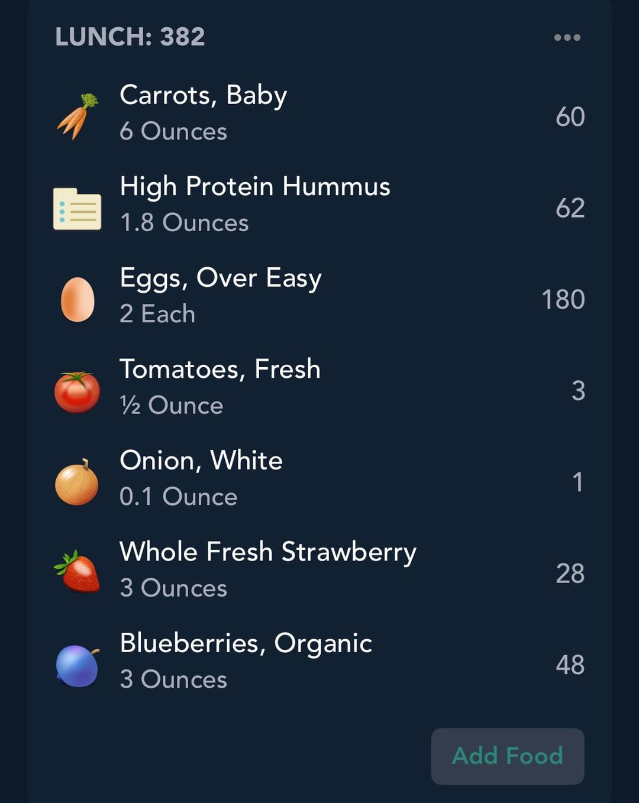Tap the 6 Ounces serving size for carrots
The width and height of the screenshot is (639, 803).
[x=173, y=131]
